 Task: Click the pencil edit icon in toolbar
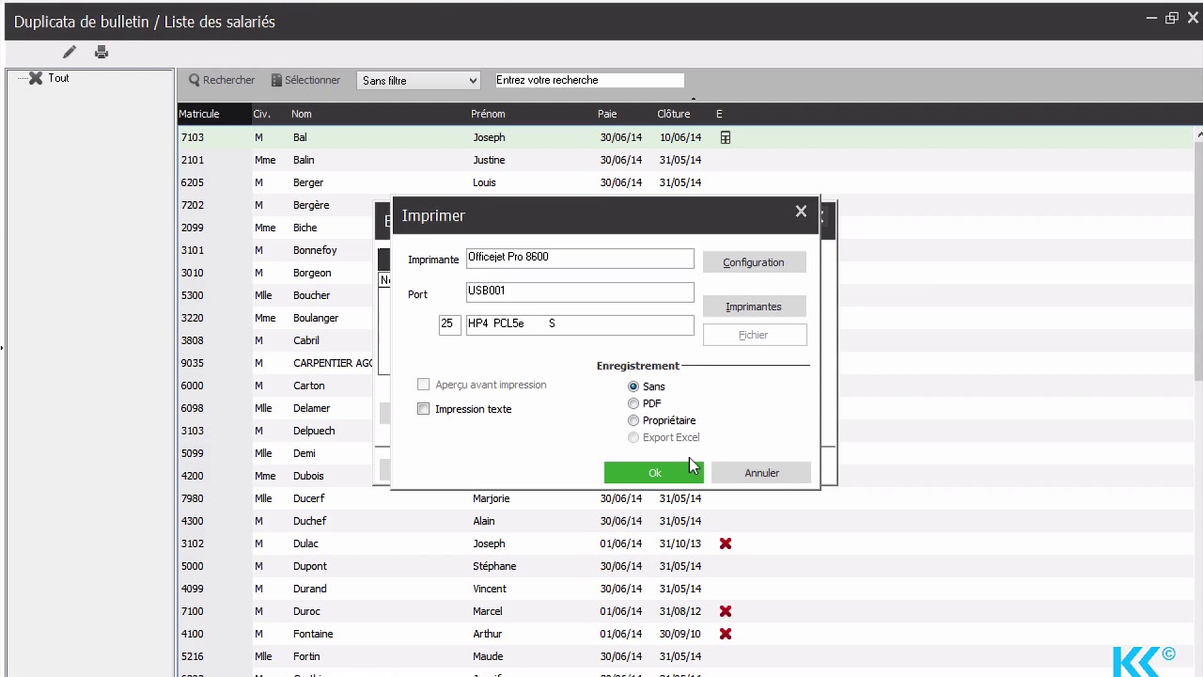click(x=70, y=53)
